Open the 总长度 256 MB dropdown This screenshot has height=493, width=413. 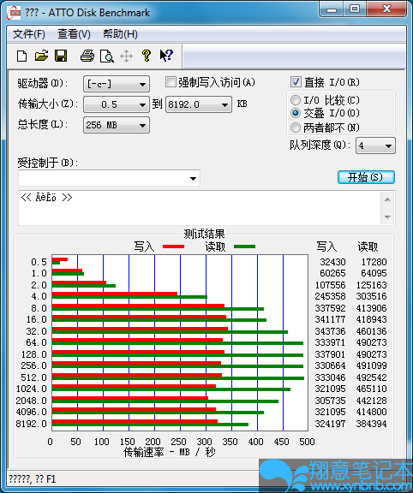point(117,125)
